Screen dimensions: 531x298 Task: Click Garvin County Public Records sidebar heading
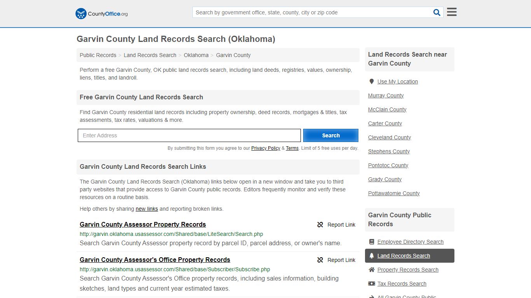[400, 220]
